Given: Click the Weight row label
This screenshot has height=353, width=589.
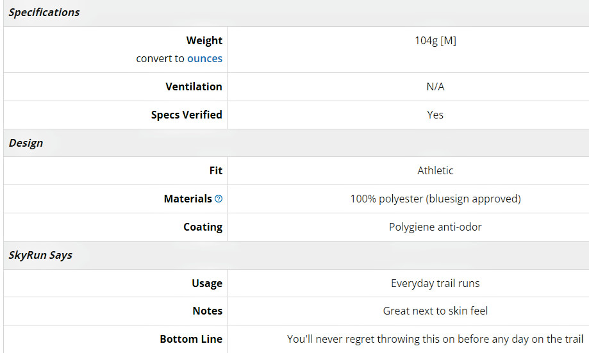Looking at the screenshot, I should pos(204,40).
